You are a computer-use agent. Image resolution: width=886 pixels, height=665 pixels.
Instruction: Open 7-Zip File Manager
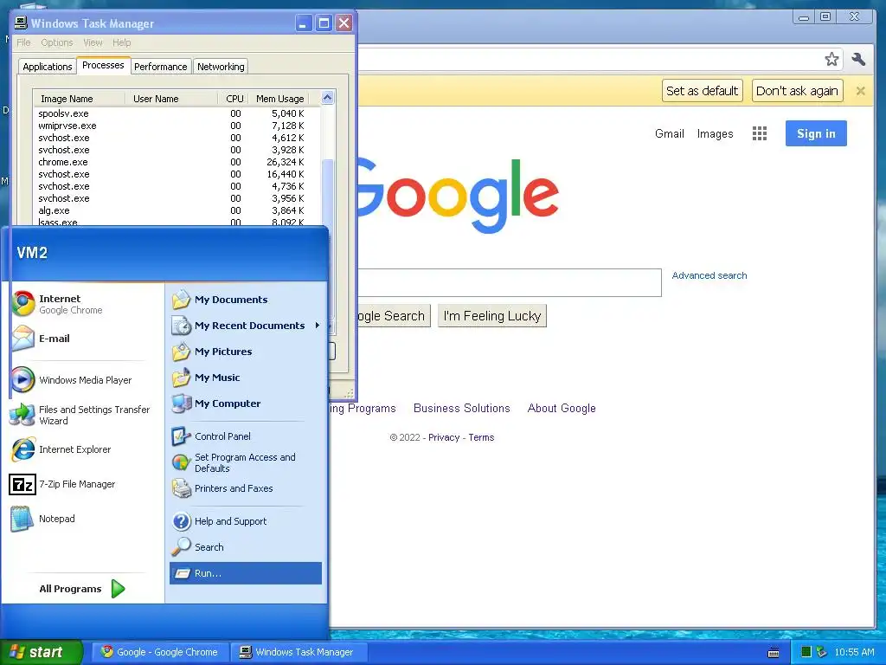[x=77, y=484]
